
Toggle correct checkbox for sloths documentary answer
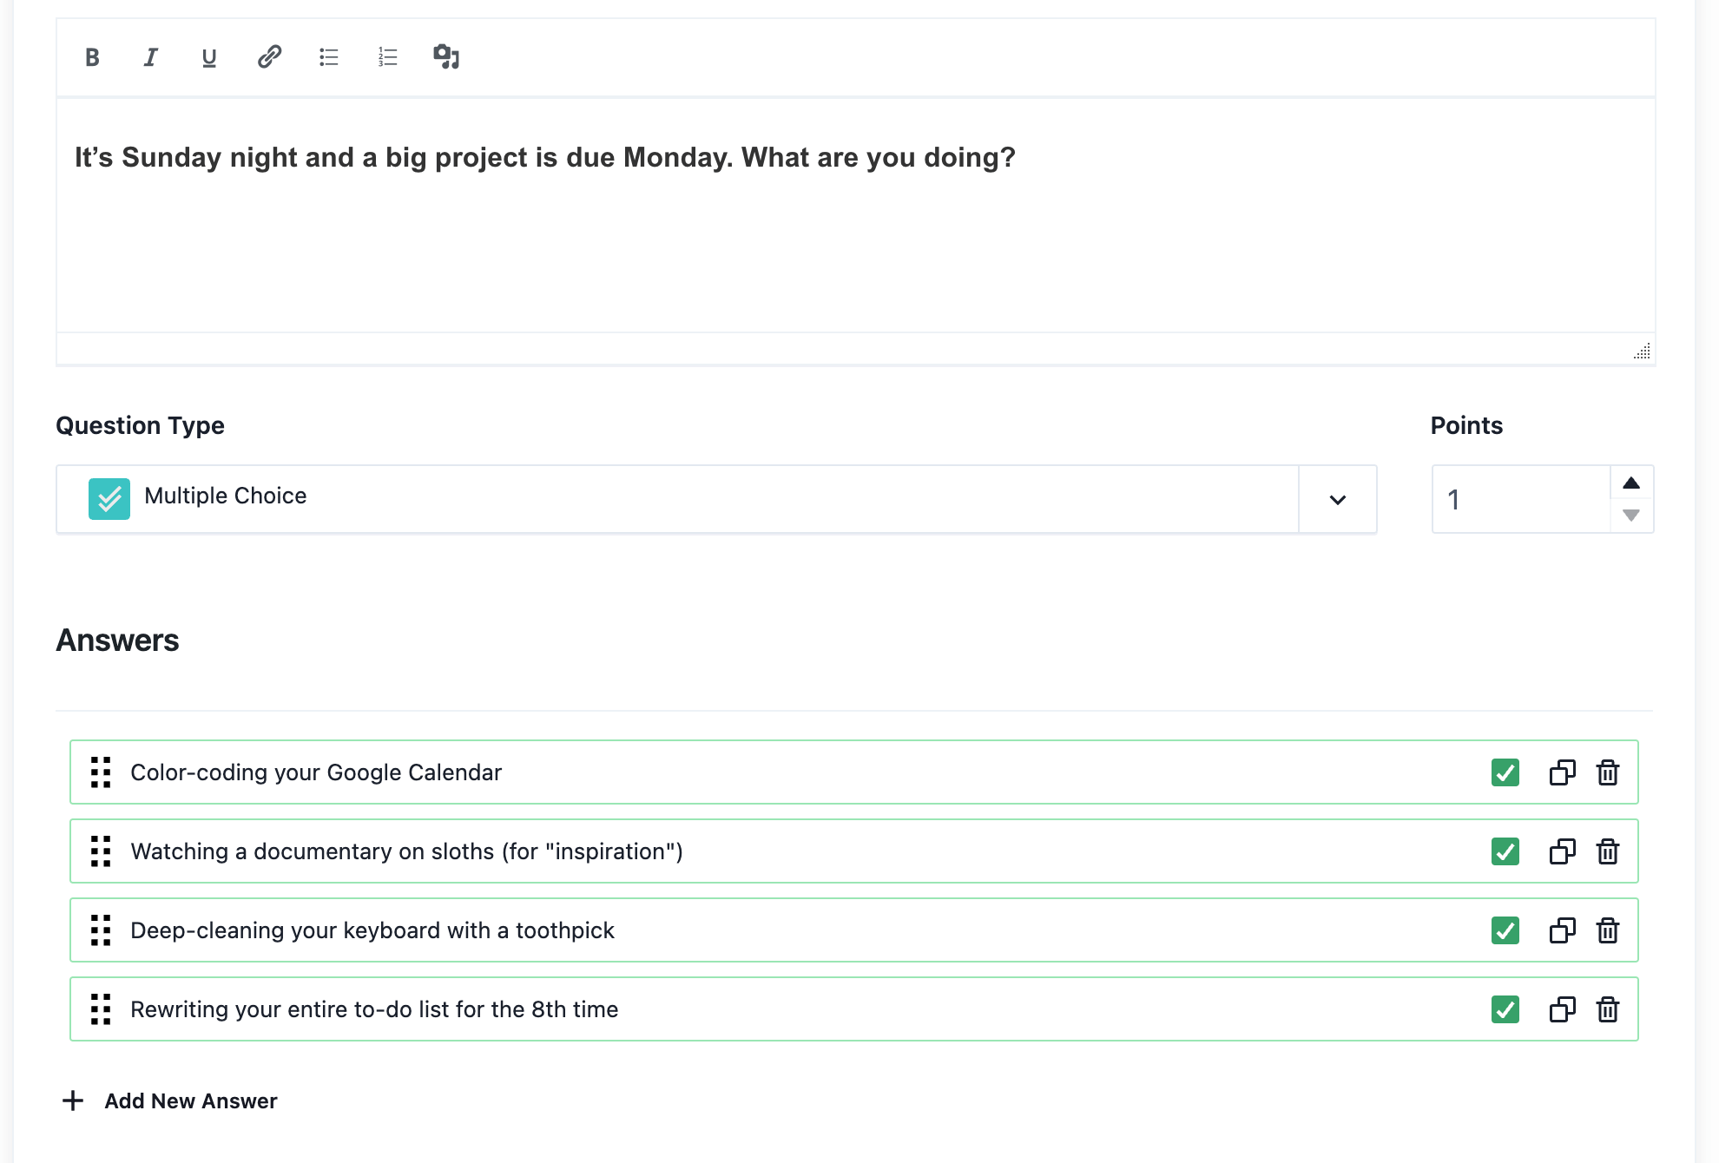click(1505, 851)
